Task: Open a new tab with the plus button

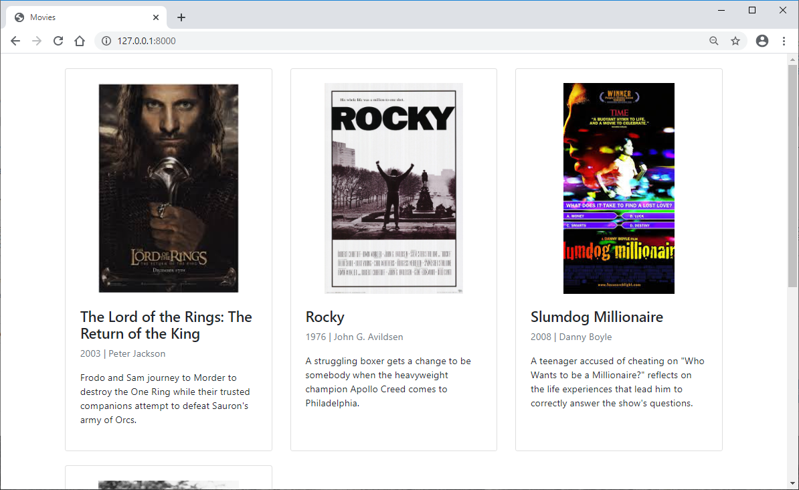Action: pos(181,17)
